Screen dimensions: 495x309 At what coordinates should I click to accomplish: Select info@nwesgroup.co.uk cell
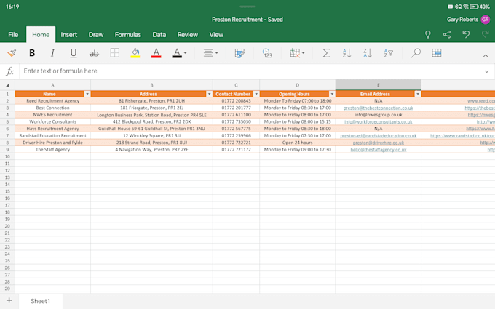pos(379,115)
